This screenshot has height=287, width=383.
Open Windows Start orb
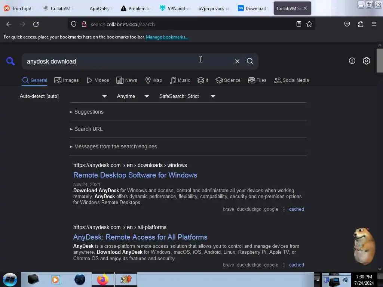coord(10,280)
